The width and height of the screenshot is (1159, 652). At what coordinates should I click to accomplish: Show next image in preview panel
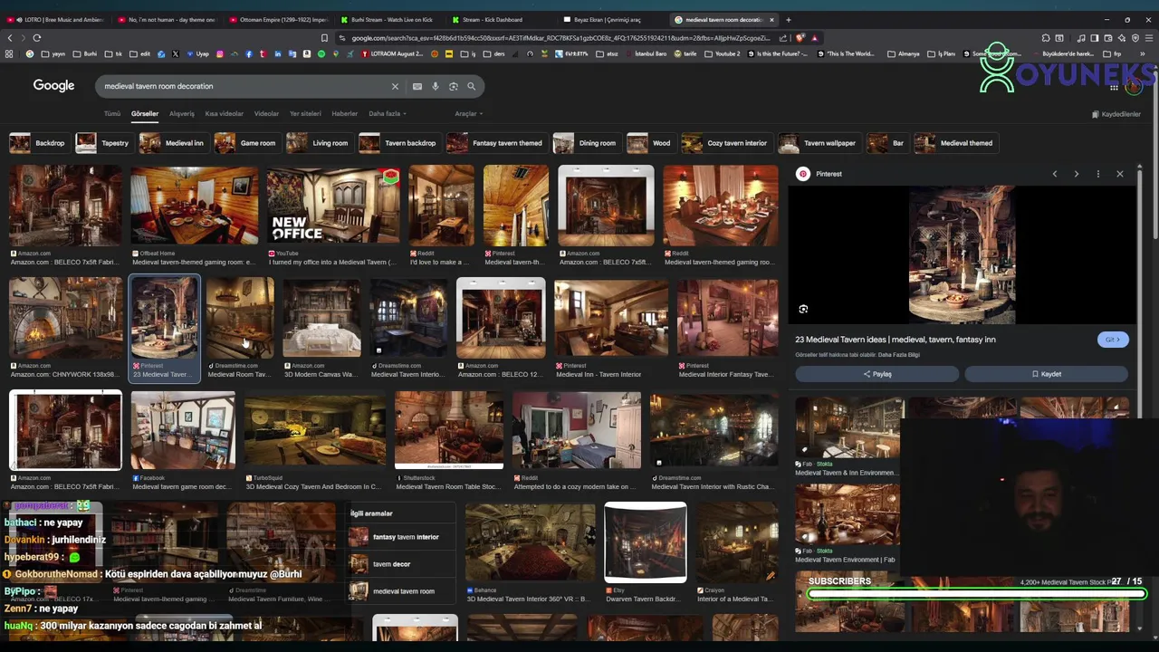[1076, 174]
